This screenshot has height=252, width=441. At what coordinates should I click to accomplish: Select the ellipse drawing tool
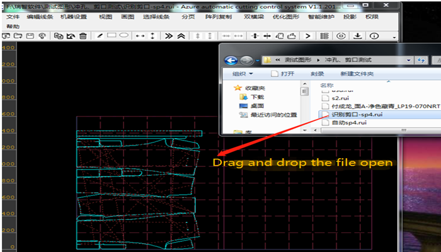124,36
